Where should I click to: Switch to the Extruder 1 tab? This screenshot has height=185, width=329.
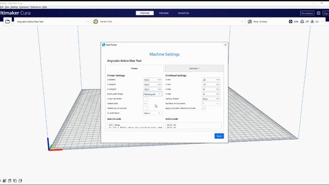tap(194, 68)
